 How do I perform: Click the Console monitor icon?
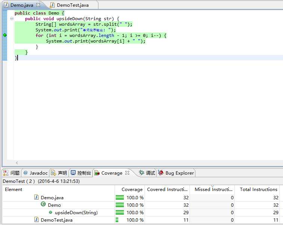coord(73,173)
